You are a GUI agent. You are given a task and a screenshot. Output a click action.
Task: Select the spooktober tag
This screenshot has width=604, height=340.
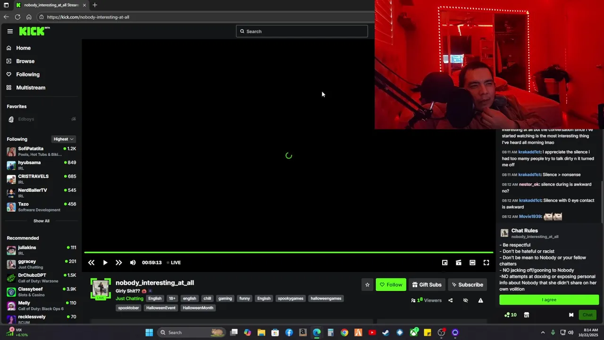click(x=128, y=308)
